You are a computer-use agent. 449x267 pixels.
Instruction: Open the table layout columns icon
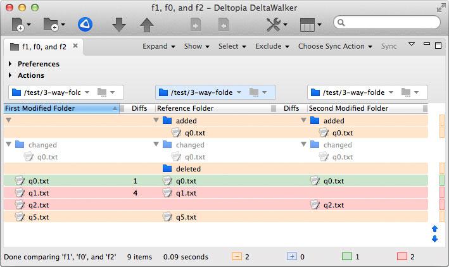click(x=307, y=25)
